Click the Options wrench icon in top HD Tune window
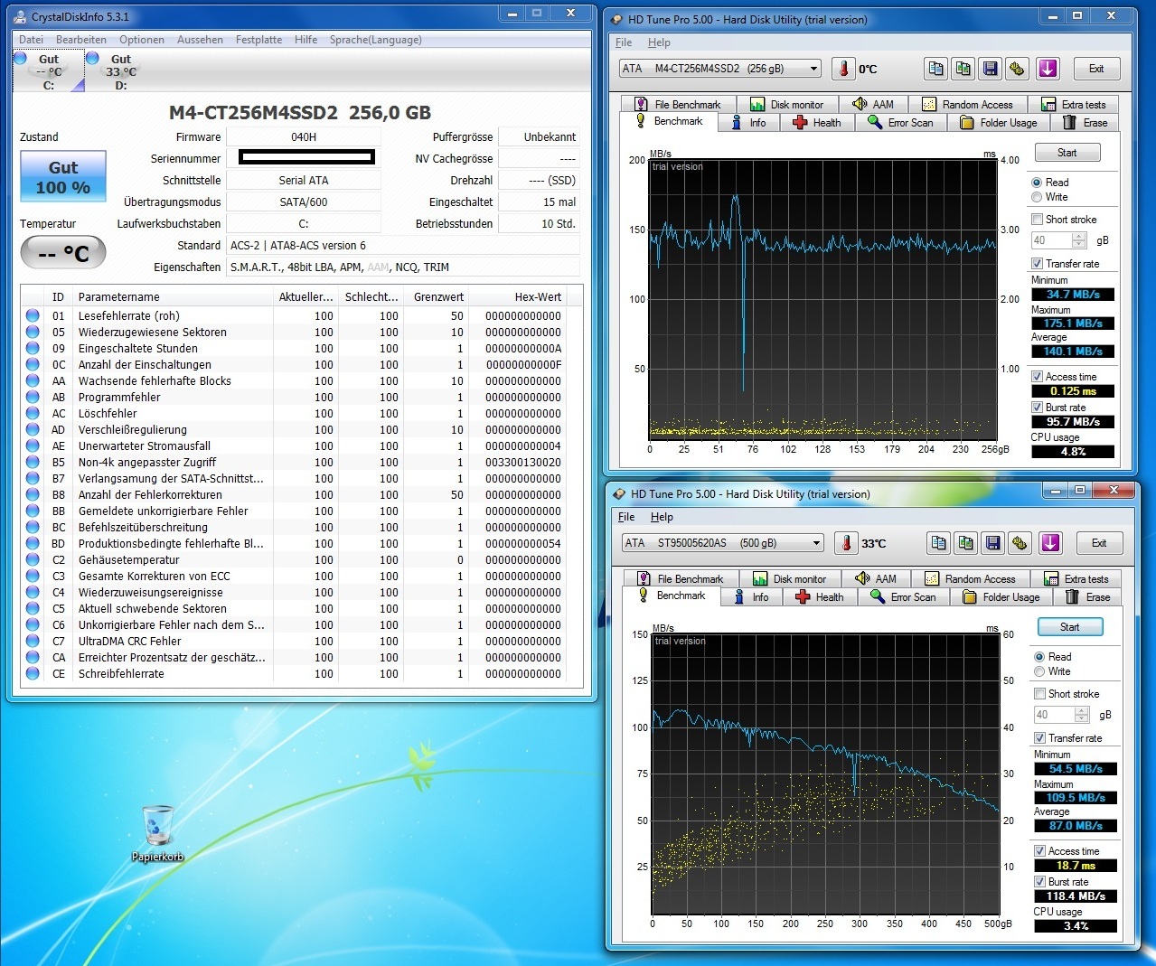This screenshot has width=1156, height=966. pos(1018,69)
